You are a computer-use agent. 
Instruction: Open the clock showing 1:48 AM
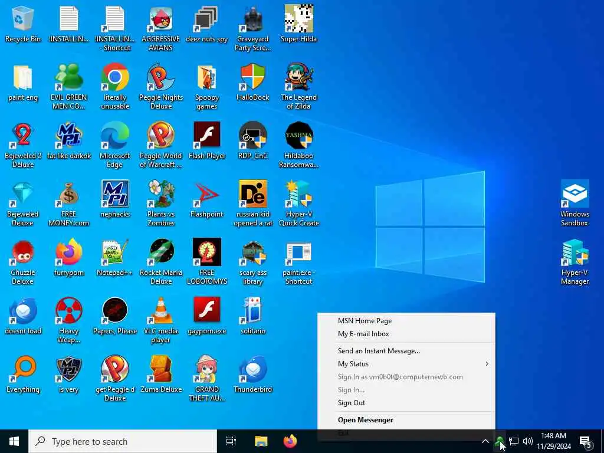point(554,441)
